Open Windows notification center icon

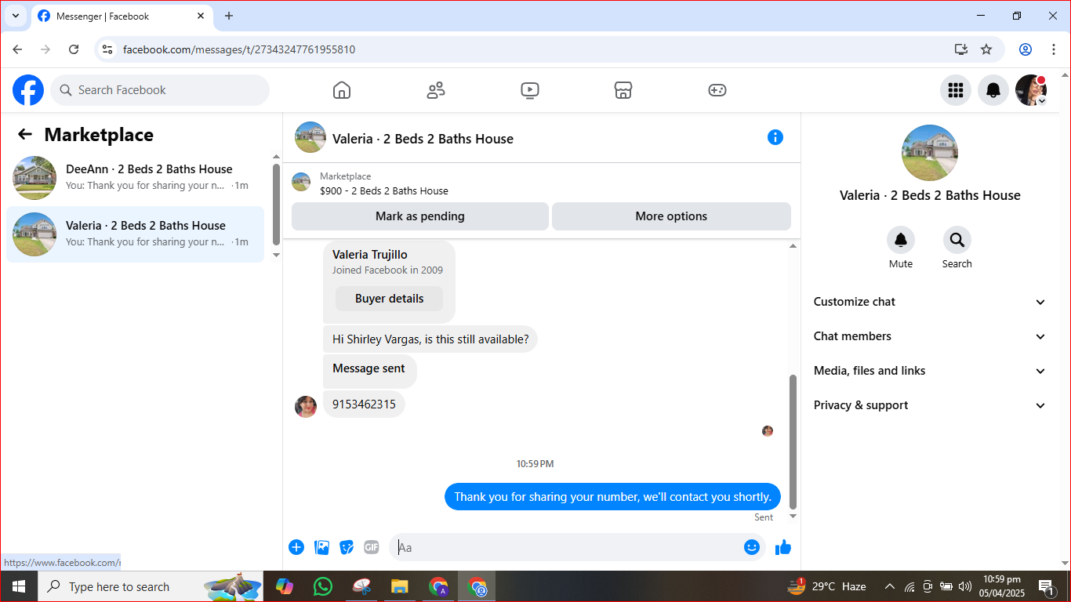click(1046, 586)
